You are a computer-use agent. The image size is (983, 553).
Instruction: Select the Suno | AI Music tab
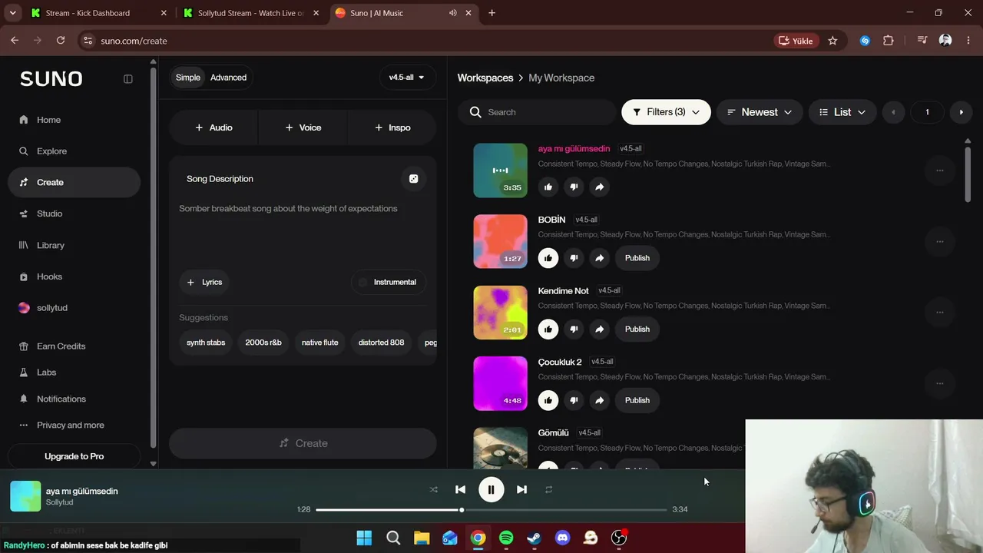(x=403, y=13)
